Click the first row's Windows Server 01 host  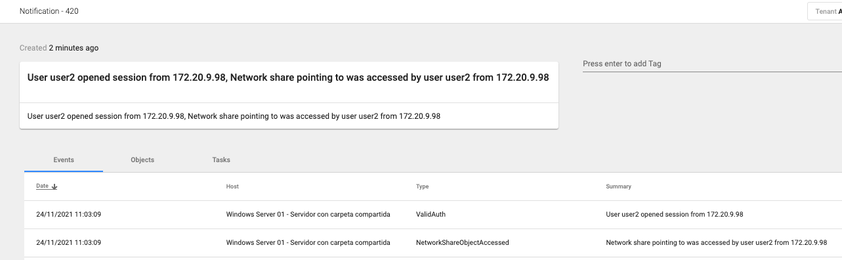tap(308, 214)
